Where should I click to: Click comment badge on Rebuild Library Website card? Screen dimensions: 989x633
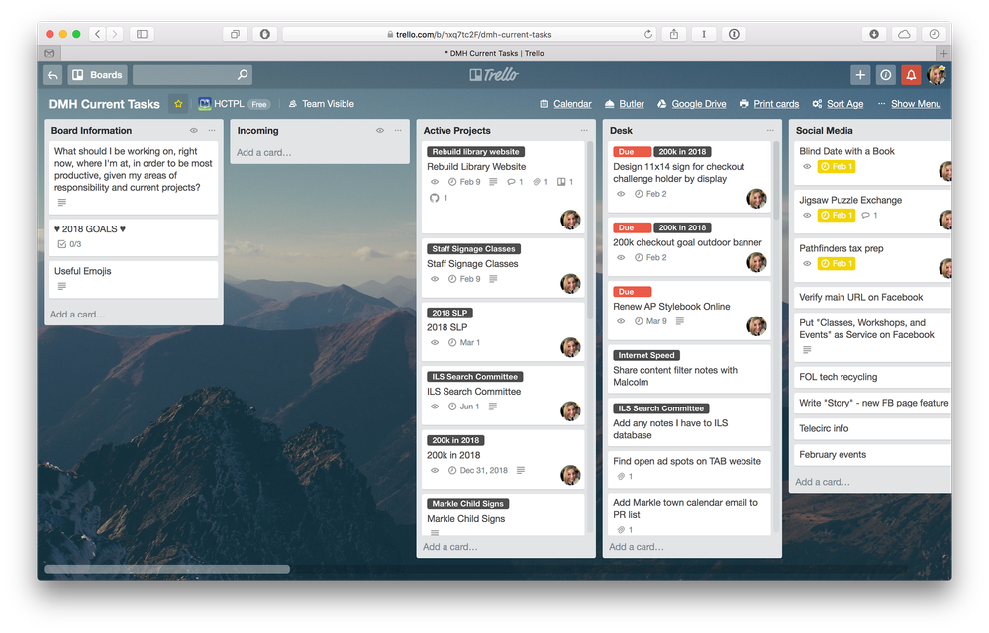(515, 182)
